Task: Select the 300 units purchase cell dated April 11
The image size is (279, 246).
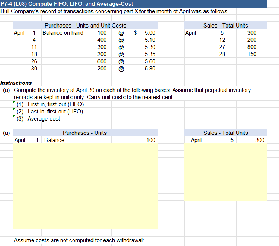Action: point(102,47)
